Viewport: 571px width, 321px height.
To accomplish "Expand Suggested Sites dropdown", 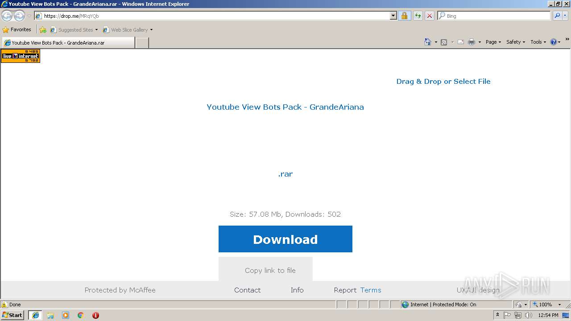I will point(96,30).
